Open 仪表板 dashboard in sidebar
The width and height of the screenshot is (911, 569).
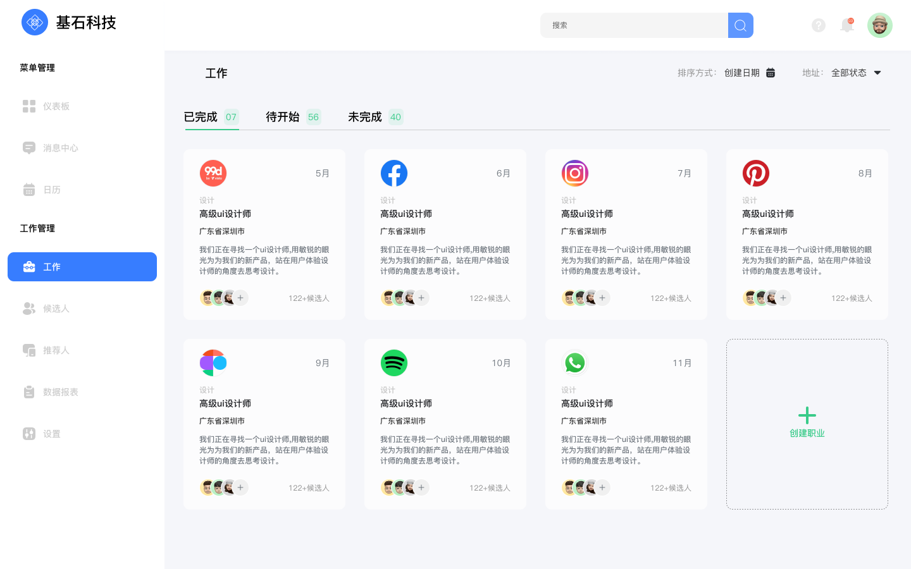46,106
